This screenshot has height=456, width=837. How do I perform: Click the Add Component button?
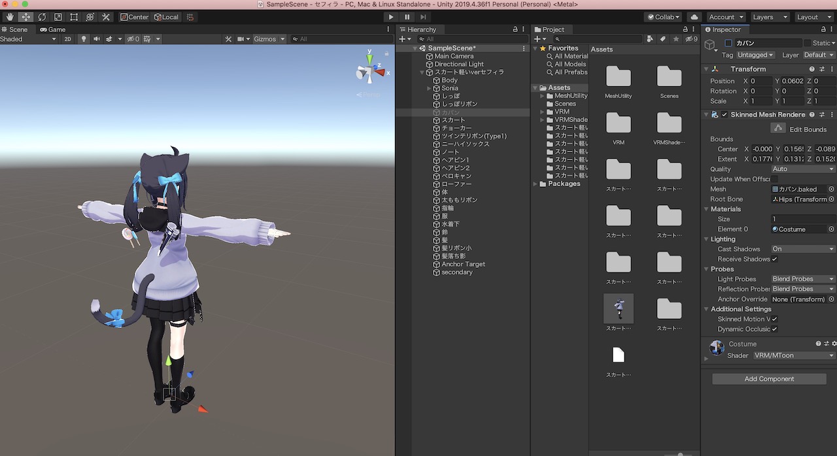click(769, 378)
